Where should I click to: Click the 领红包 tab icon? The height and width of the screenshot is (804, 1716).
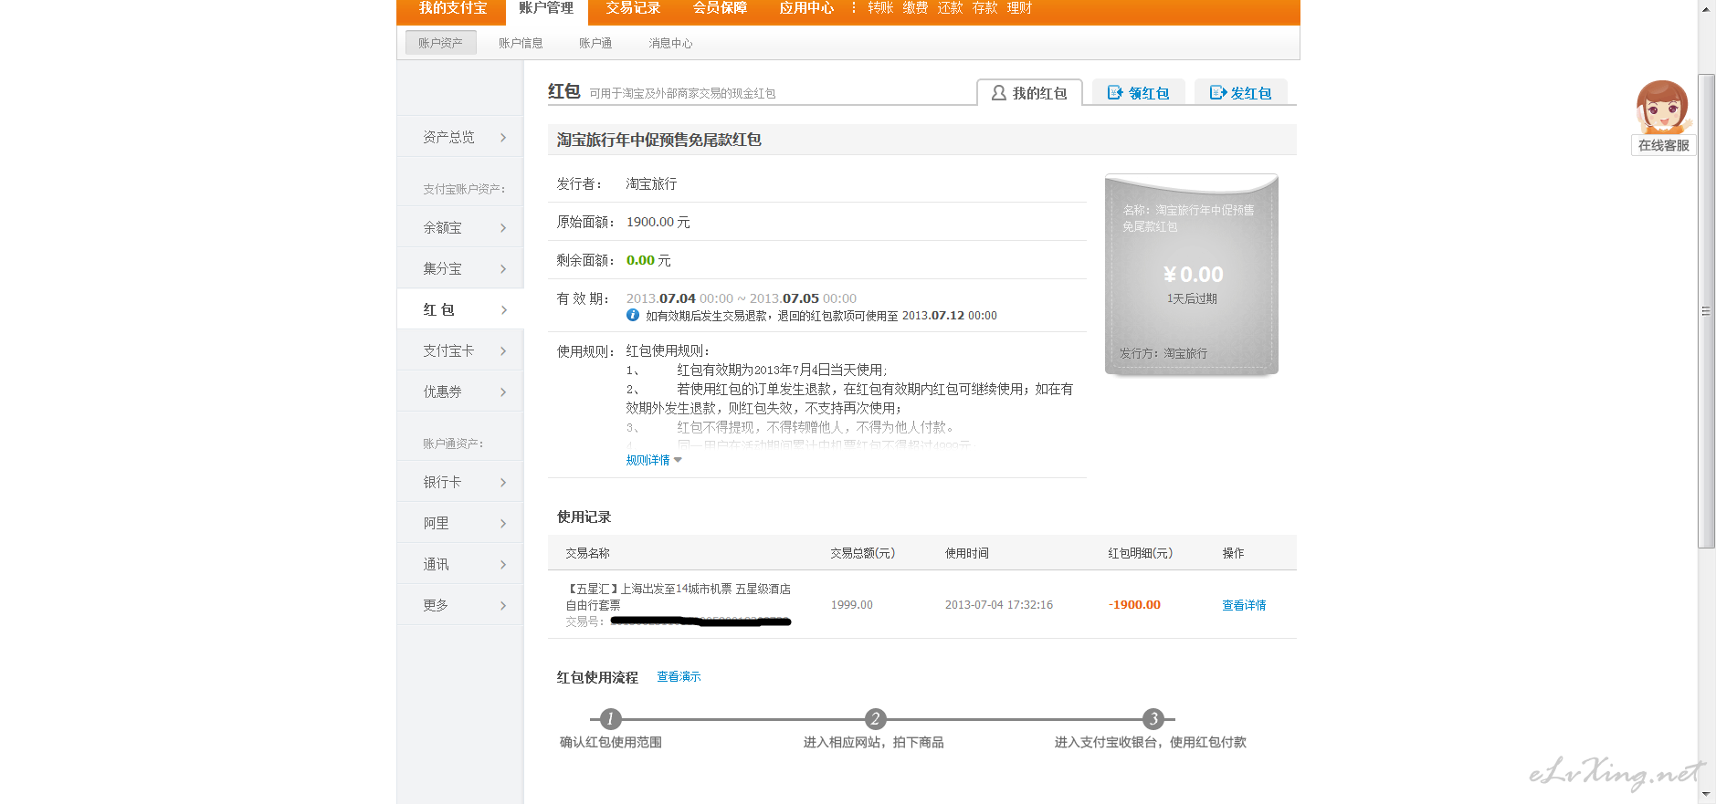(1115, 93)
